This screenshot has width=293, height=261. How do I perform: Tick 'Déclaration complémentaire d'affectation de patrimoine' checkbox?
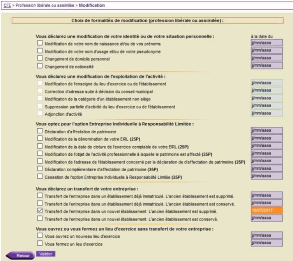coord(40,169)
